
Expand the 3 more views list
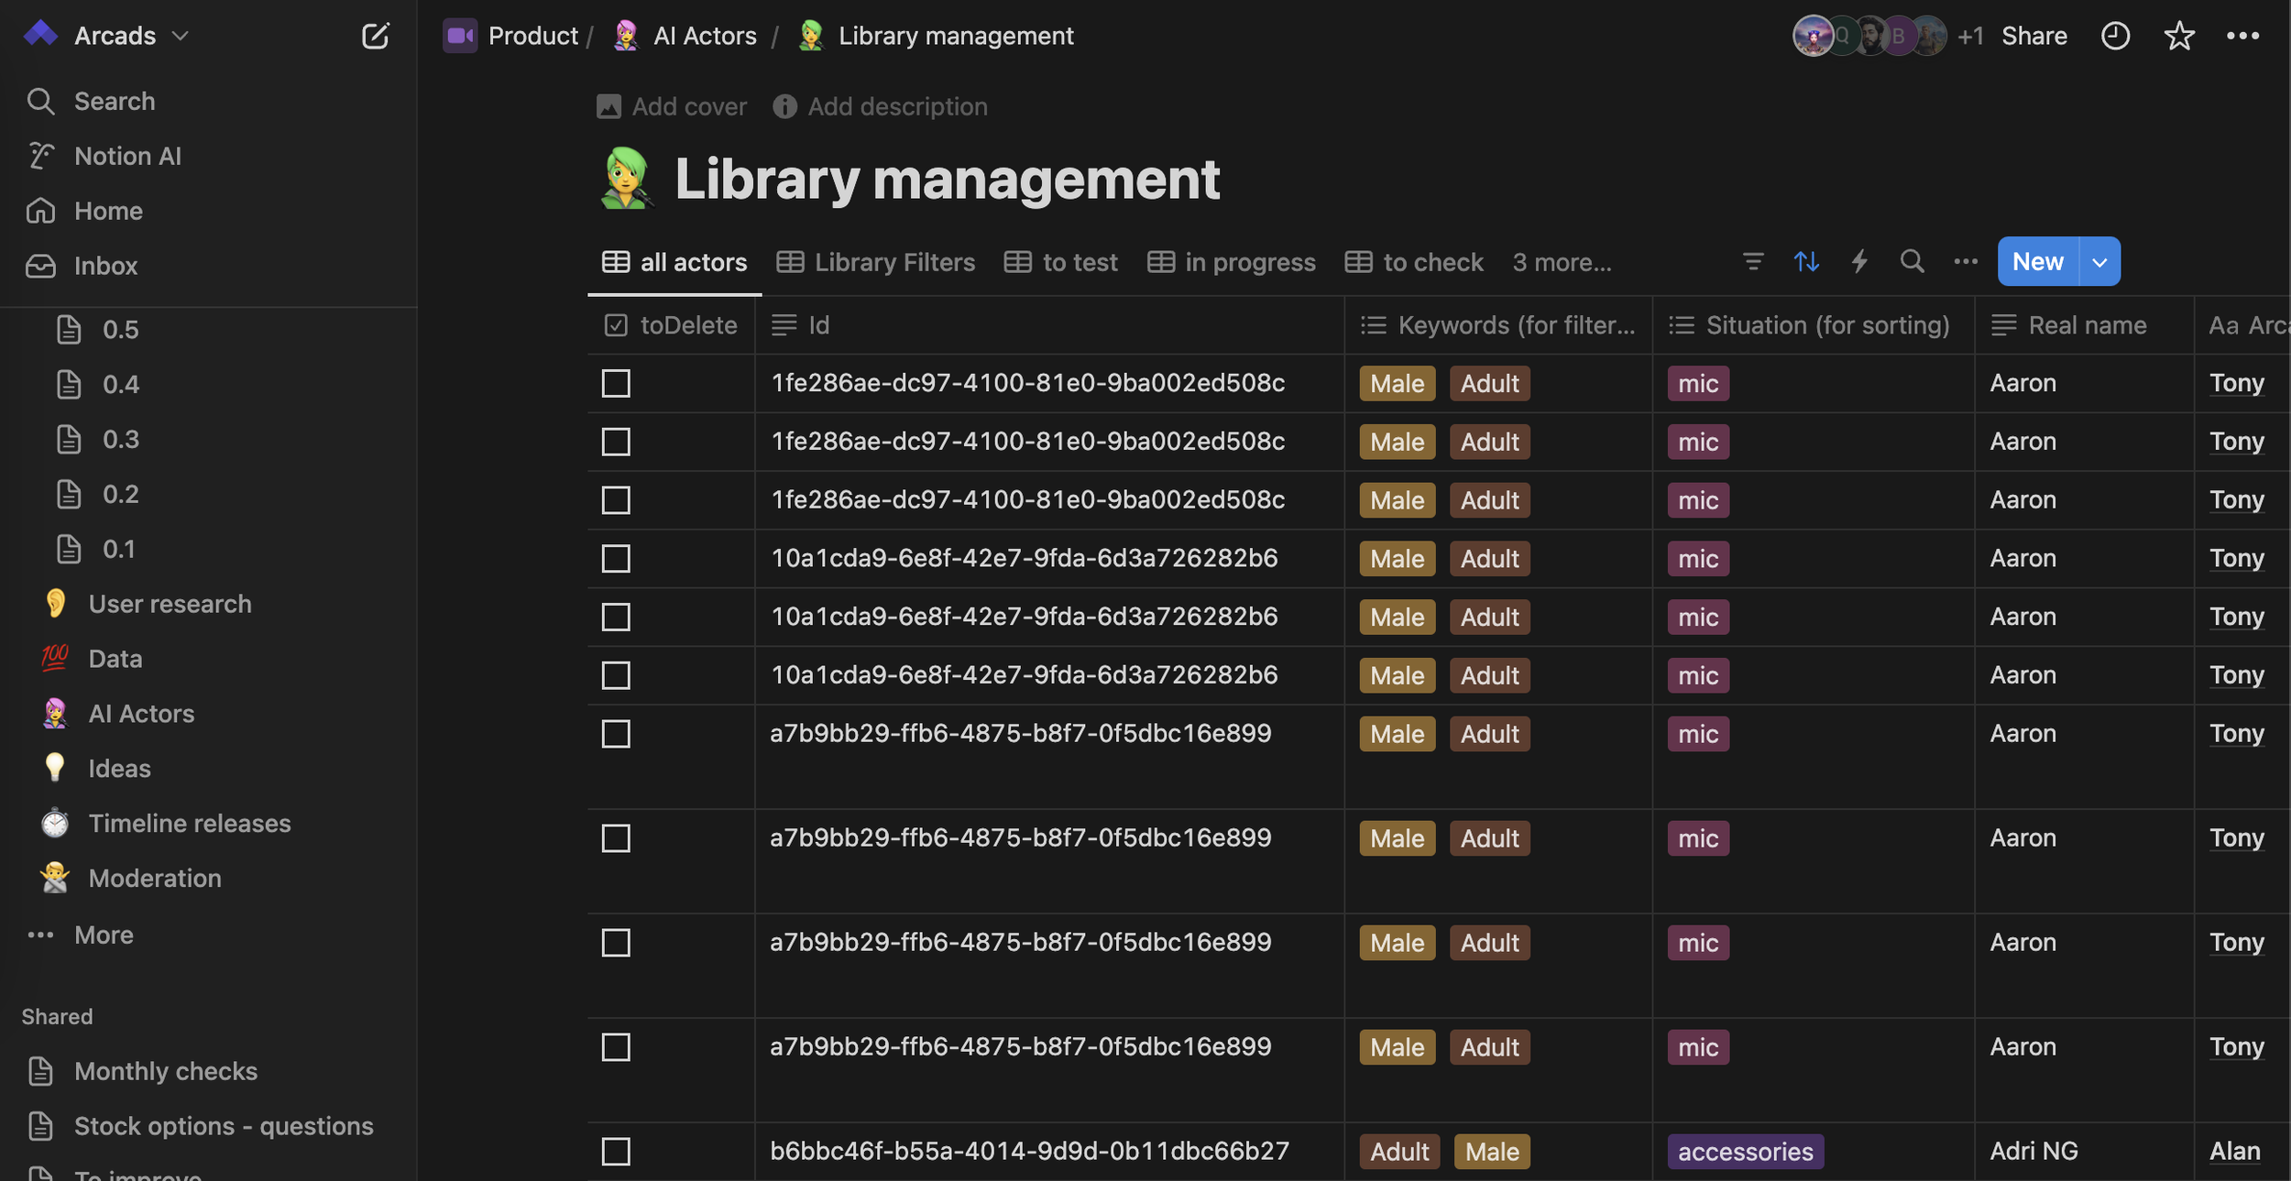(1561, 262)
